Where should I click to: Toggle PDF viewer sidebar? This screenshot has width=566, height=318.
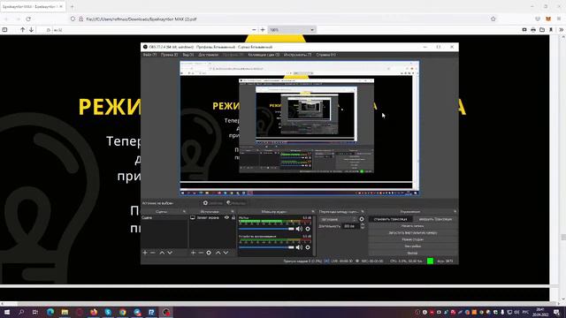(4, 30)
